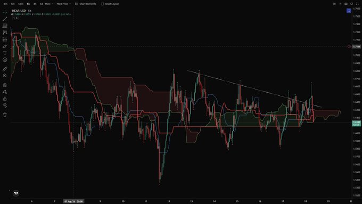Viewport: 362px width, 204px height.
Task: Select the ruler measure tool
Action: click(5, 69)
